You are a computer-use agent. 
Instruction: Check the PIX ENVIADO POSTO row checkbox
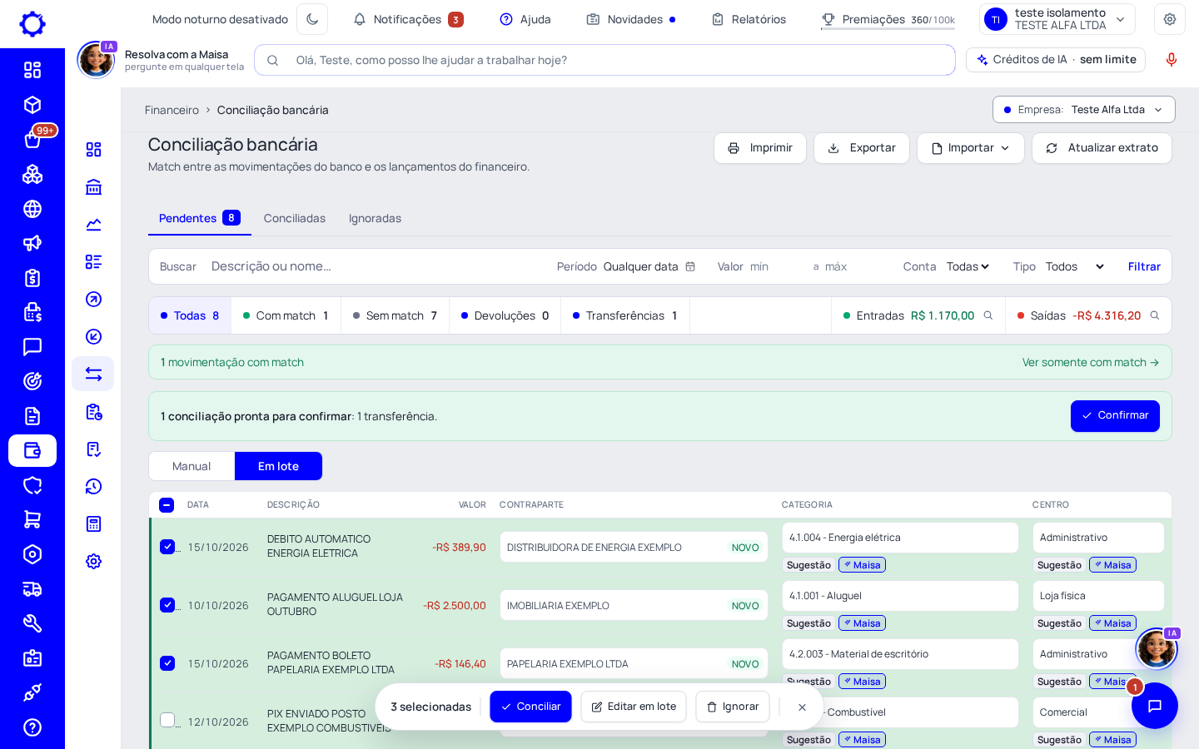167,720
